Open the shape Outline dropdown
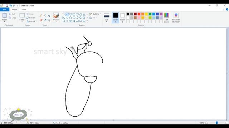 (x=95, y=14)
